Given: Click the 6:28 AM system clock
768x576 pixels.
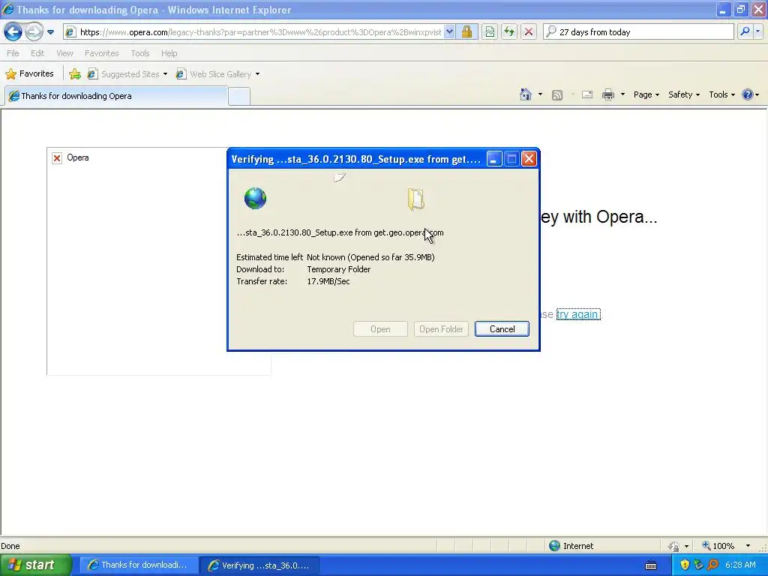Looking at the screenshot, I should point(740,565).
